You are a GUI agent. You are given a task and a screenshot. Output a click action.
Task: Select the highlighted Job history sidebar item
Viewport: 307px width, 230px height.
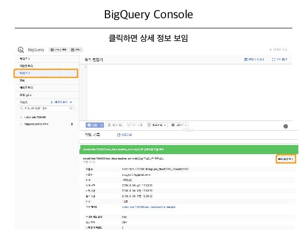tap(46, 73)
